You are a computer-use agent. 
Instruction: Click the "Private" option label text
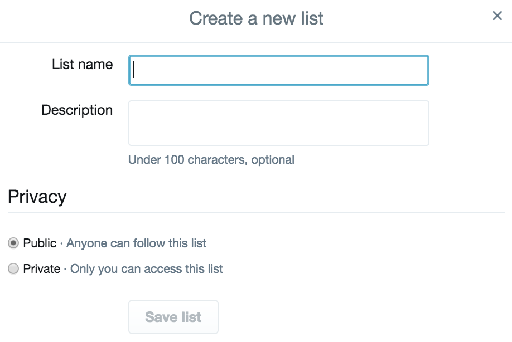coord(42,269)
